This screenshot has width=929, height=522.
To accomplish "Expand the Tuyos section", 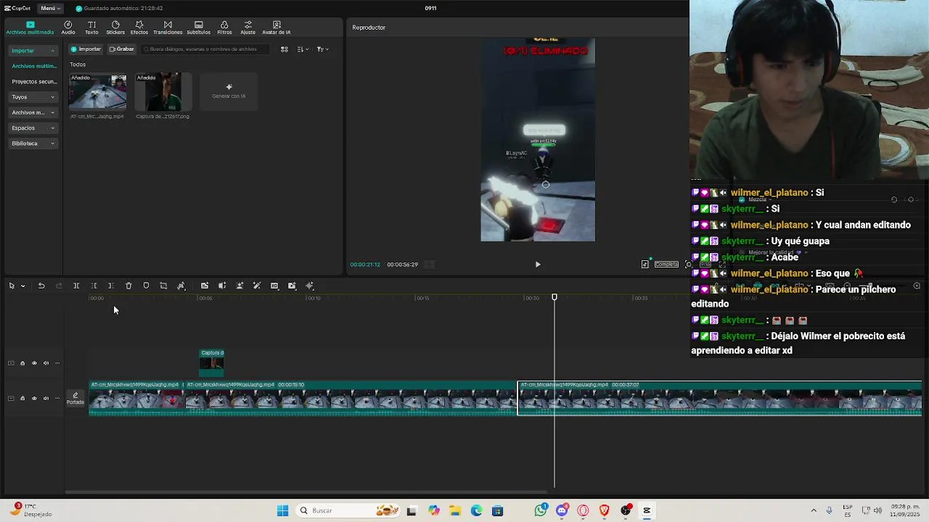I will pyautogui.click(x=33, y=97).
